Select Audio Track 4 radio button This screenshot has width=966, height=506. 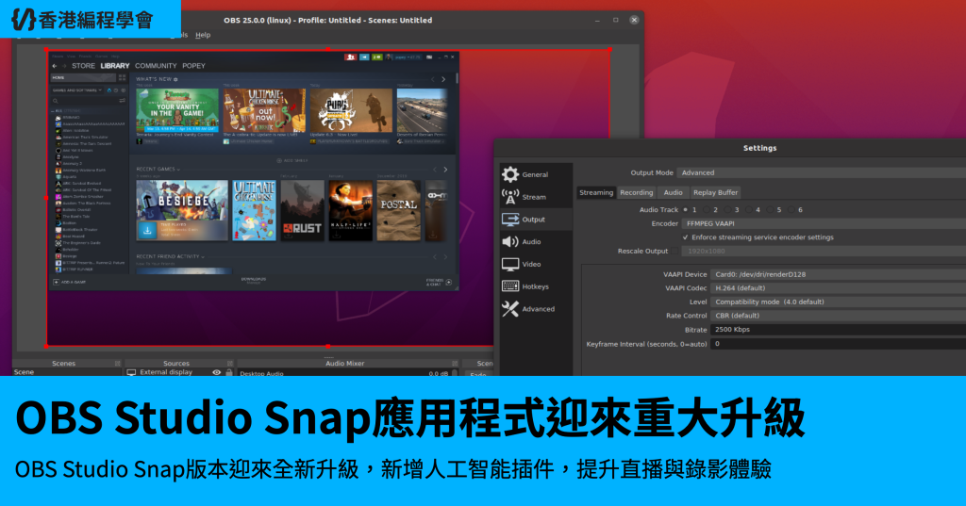point(748,210)
